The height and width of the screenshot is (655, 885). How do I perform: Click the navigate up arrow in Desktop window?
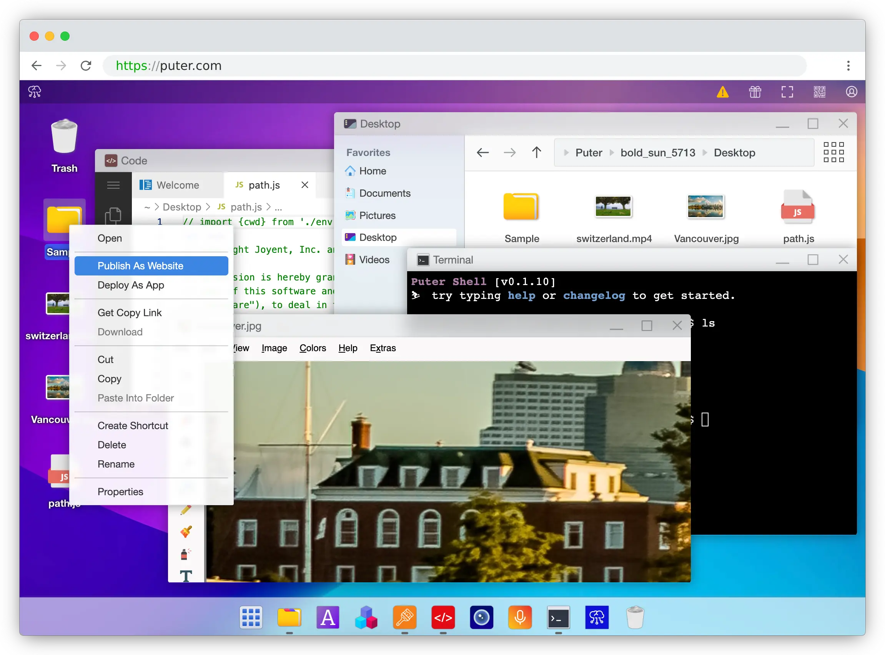point(537,153)
